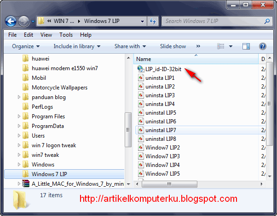Click the greyed Forward navigation arrow
This screenshot has width=277, height=216.
point(23,21)
